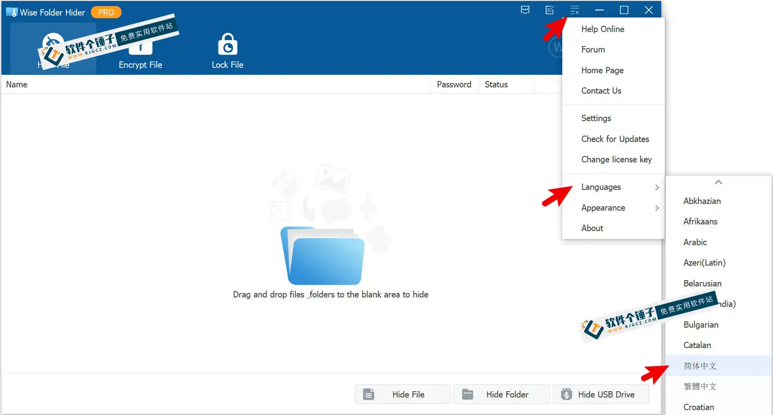Click the Lock File padlock icon
Viewport: 773px width, 415px height.
[227, 44]
